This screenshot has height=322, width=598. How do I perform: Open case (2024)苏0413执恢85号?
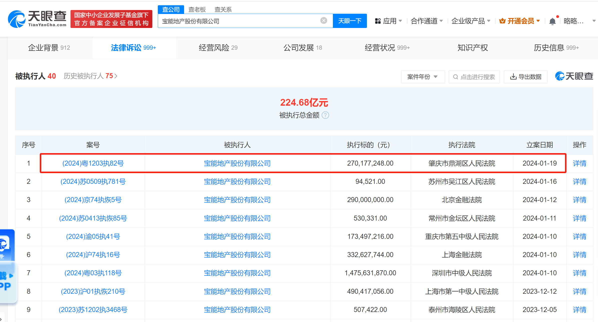tap(93, 218)
